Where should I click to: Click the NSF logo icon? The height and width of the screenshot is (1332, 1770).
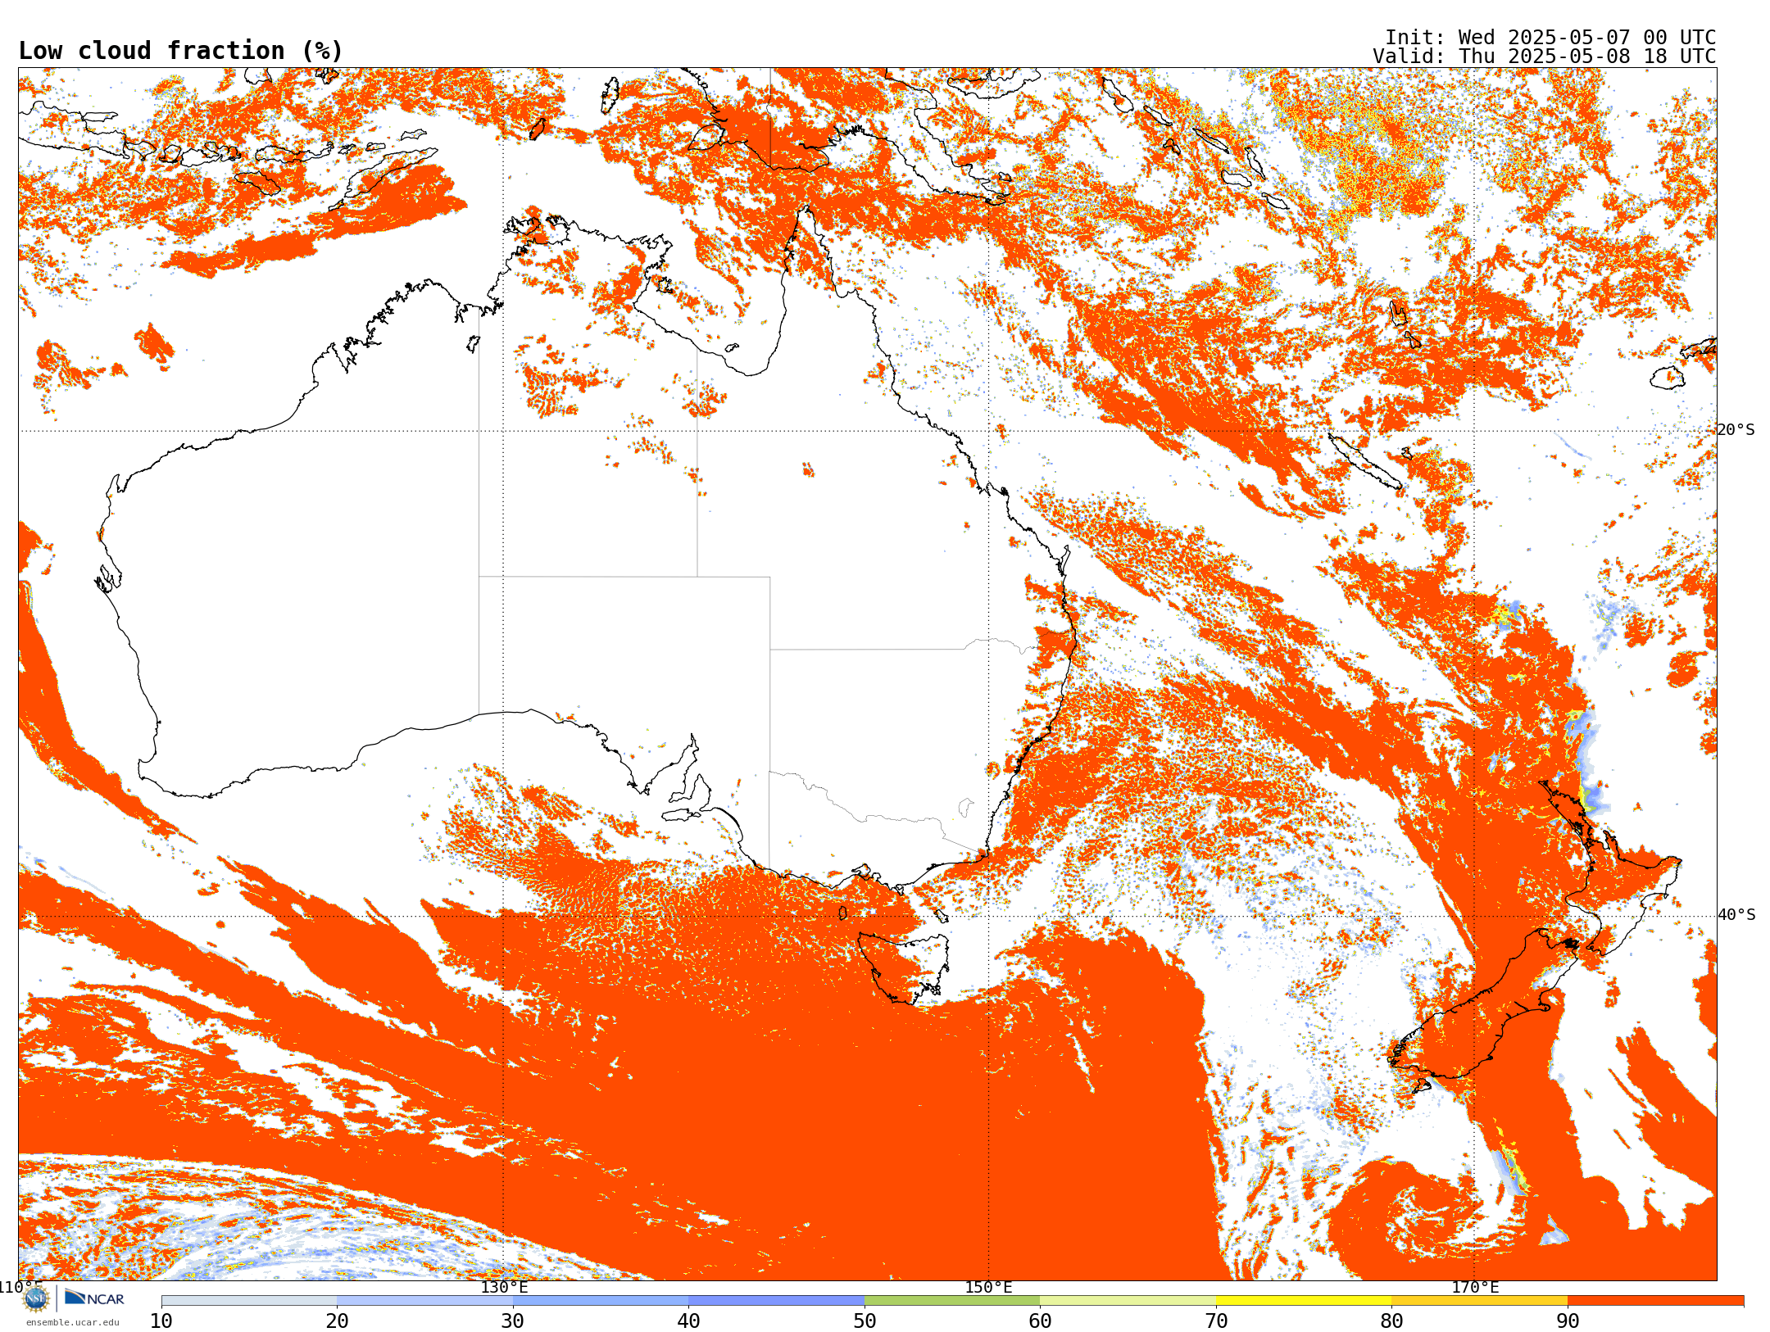tap(36, 1298)
